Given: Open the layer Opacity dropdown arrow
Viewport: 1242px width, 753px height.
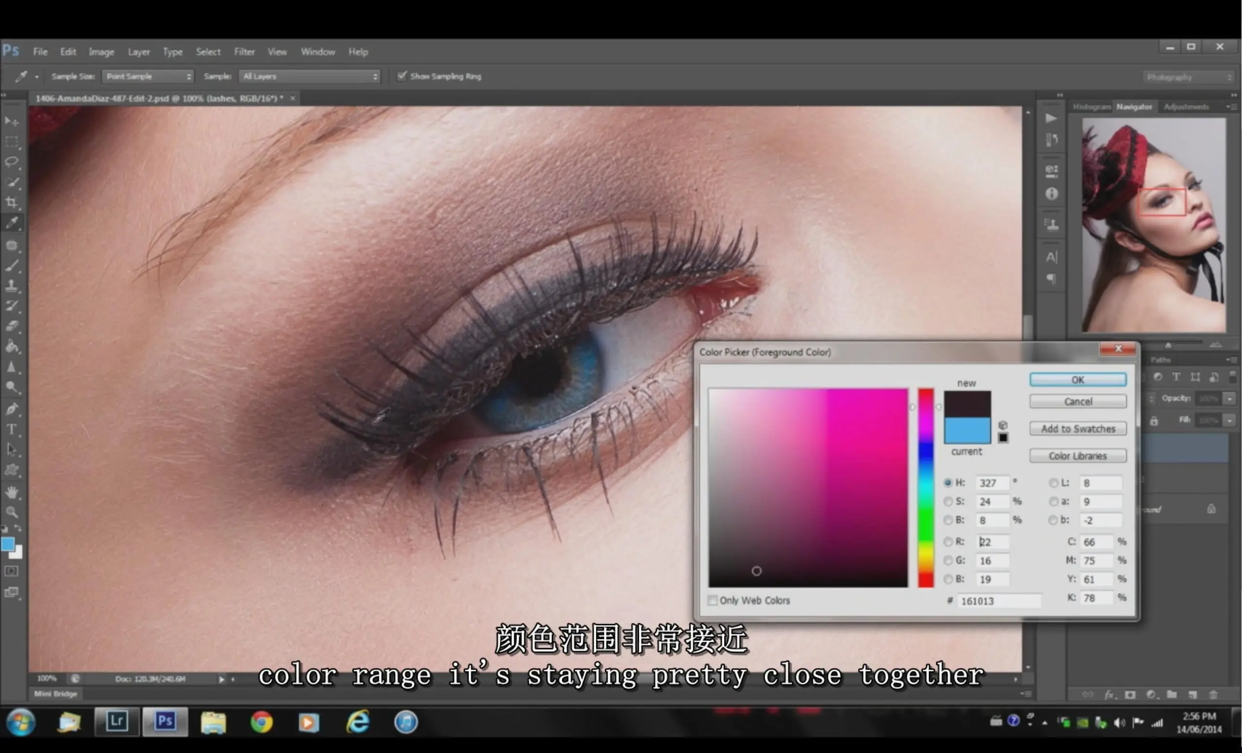Looking at the screenshot, I should click(x=1230, y=399).
